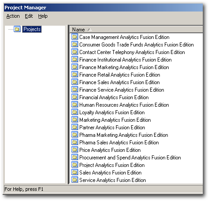Select 'Marketing Analytics Fusion Edition' row text
The width and height of the screenshot is (209, 201).
pos(115,120)
